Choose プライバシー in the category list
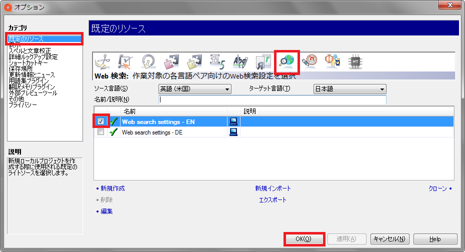Image resolution: width=465 pixels, height=252 pixels. 22,104
